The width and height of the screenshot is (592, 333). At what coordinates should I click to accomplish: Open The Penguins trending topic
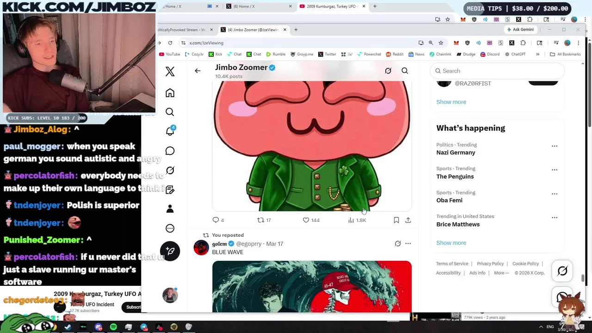[455, 177]
